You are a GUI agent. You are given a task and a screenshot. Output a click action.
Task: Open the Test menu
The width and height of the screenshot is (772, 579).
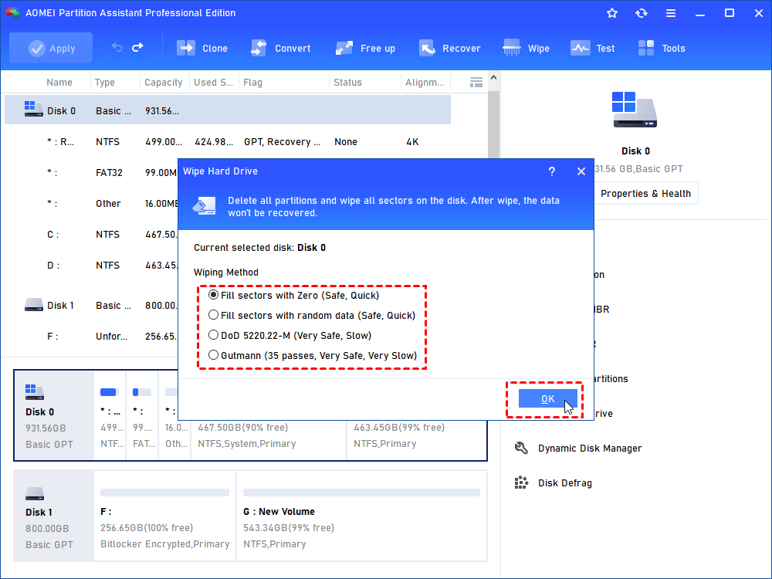point(593,48)
